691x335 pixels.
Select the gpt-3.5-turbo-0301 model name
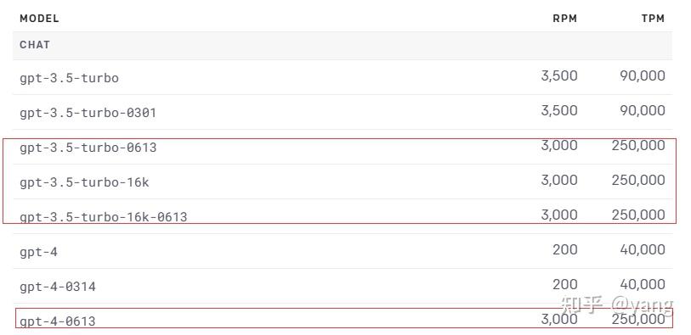click(x=88, y=114)
